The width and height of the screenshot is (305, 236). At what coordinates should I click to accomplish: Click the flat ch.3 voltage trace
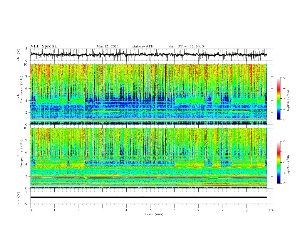149,197
